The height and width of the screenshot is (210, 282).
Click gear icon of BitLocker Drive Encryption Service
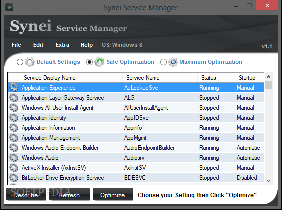(14, 178)
